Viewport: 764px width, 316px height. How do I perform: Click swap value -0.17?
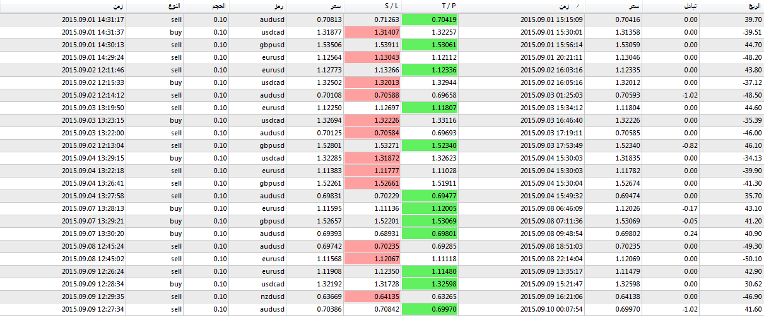690,208
